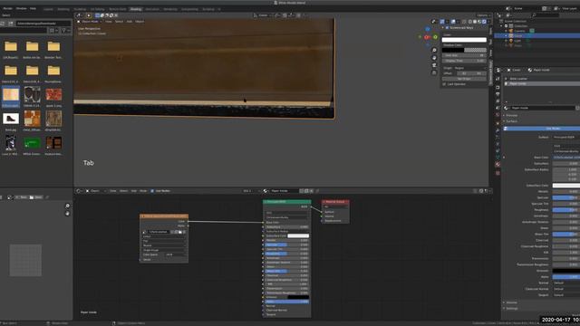Open the Window menu

click(21, 8)
